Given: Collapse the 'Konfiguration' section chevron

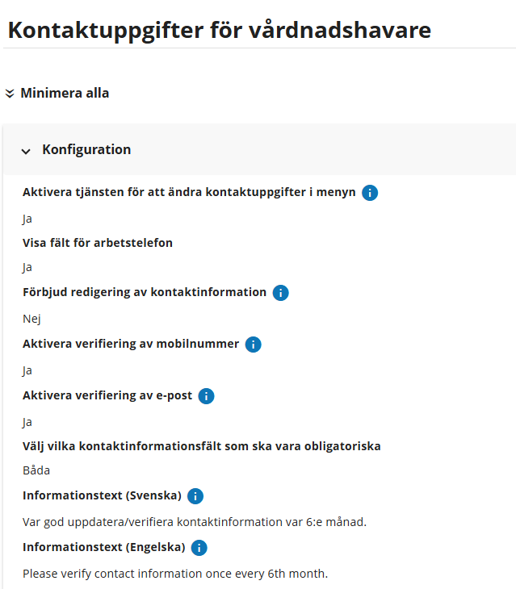Looking at the screenshot, I should click(x=26, y=151).
